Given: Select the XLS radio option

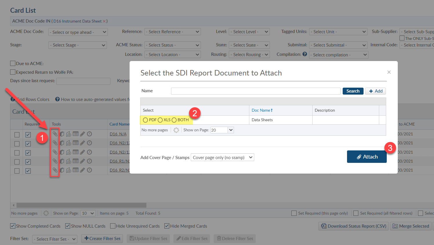Looking at the screenshot, I should (160, 120).
